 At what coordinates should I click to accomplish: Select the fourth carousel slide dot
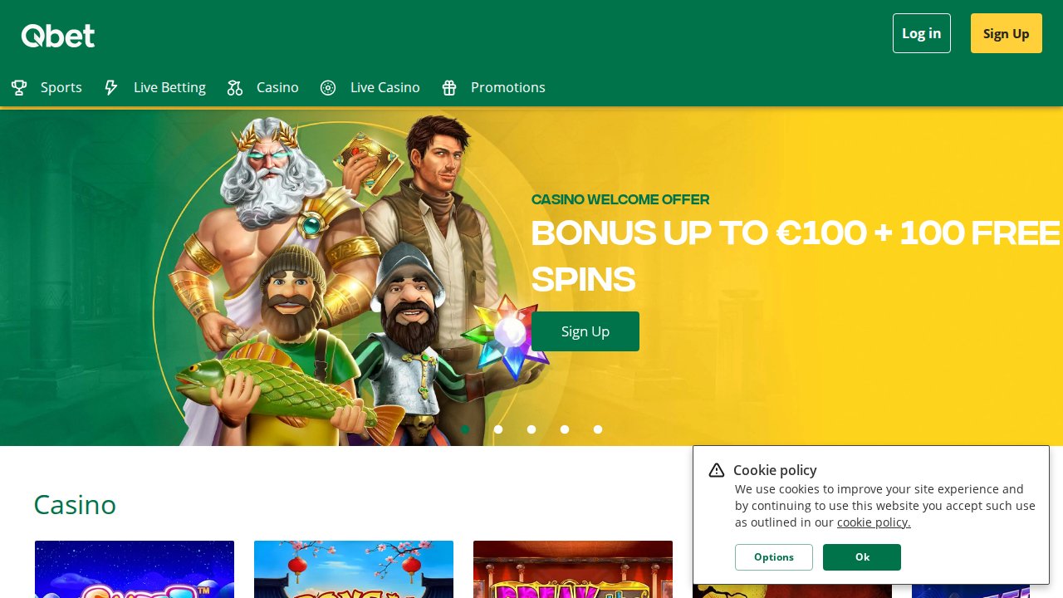pyautogui.click(x=565, y=429)
